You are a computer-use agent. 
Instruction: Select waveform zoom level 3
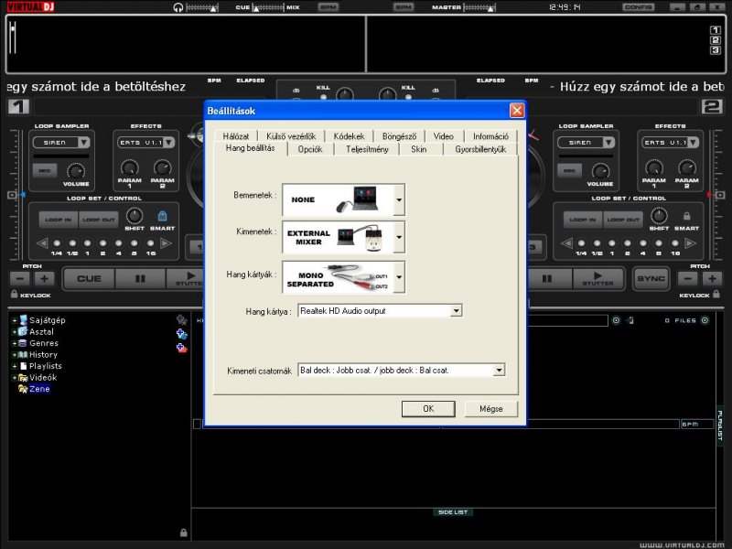pos(716,50)
